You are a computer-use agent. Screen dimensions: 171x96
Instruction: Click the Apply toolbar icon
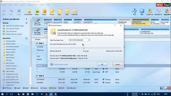4,12
